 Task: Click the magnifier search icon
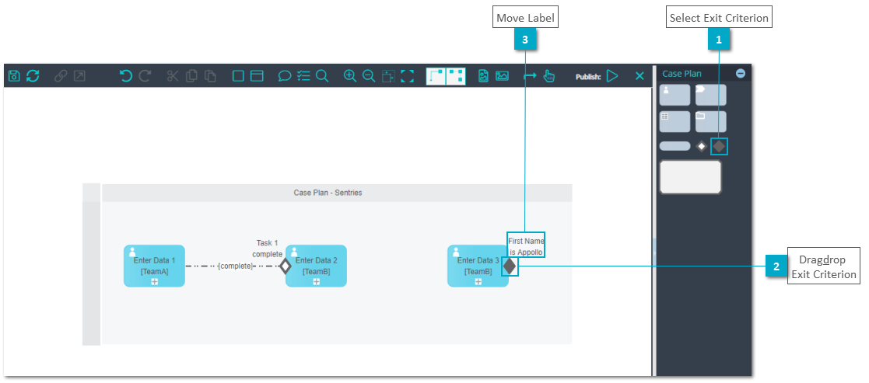tap(322, 76)
